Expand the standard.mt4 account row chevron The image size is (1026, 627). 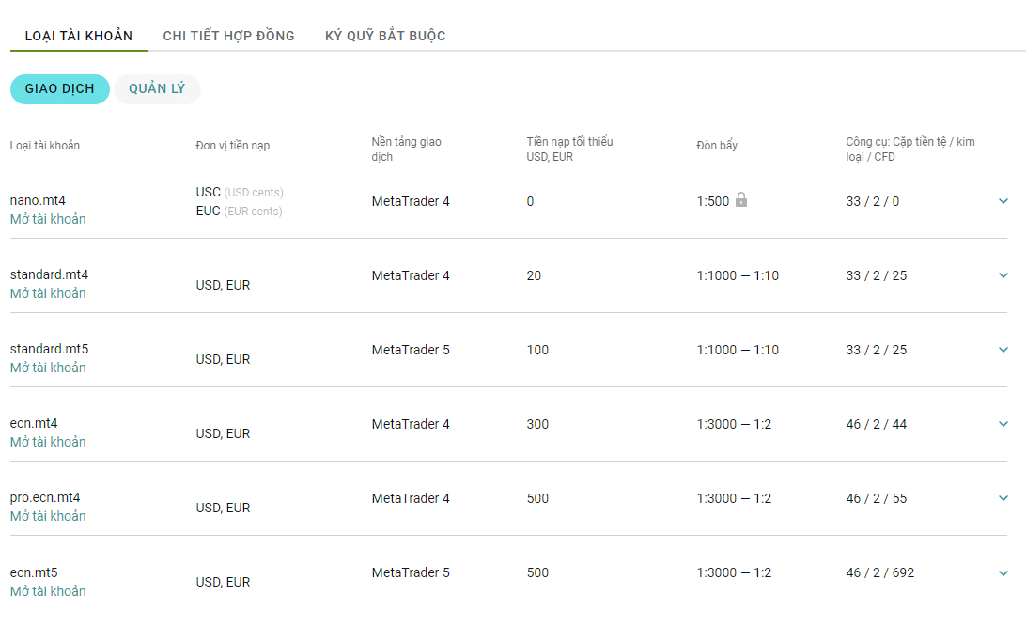[x=1003, y=275]
